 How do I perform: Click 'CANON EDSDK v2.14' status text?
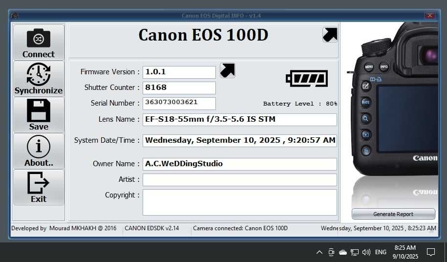click(151, 228)
